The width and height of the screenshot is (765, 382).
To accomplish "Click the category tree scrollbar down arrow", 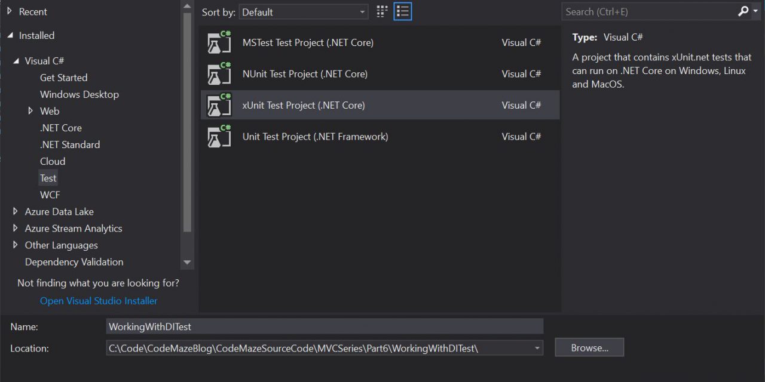I will coord(187,262).
